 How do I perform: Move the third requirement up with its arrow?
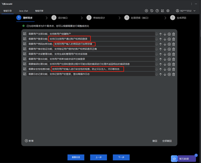tap(160, 44)
